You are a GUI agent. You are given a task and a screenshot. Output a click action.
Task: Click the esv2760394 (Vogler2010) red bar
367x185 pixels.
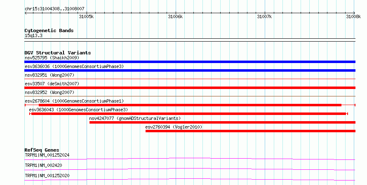(x=250, y=131)
